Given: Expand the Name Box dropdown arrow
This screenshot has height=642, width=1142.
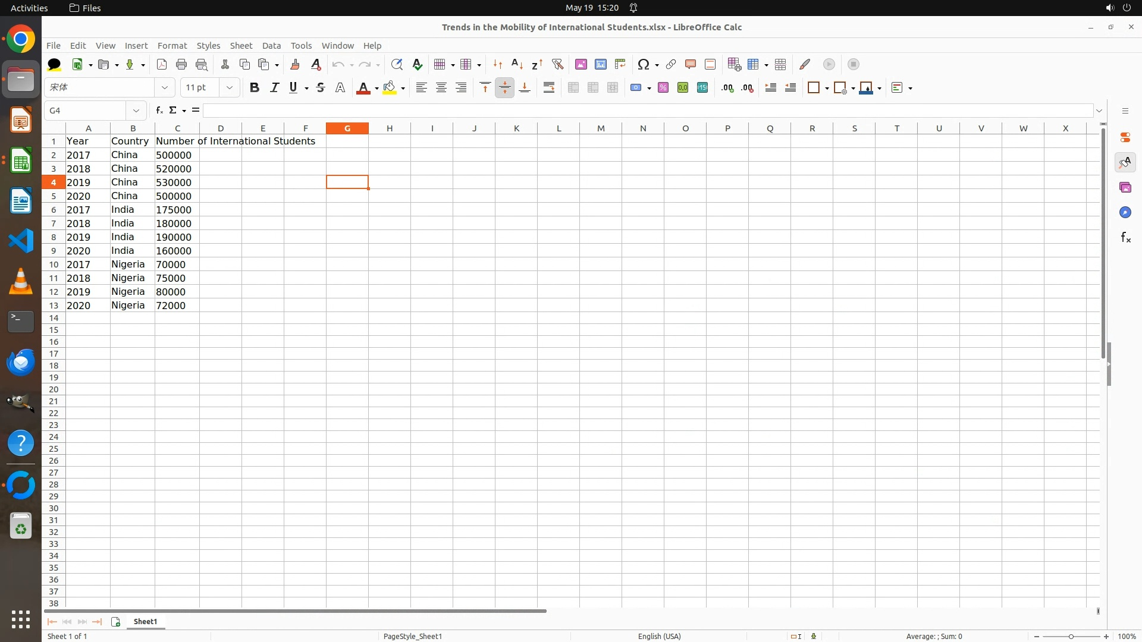Looking at the screenshot, I should 136,111.
